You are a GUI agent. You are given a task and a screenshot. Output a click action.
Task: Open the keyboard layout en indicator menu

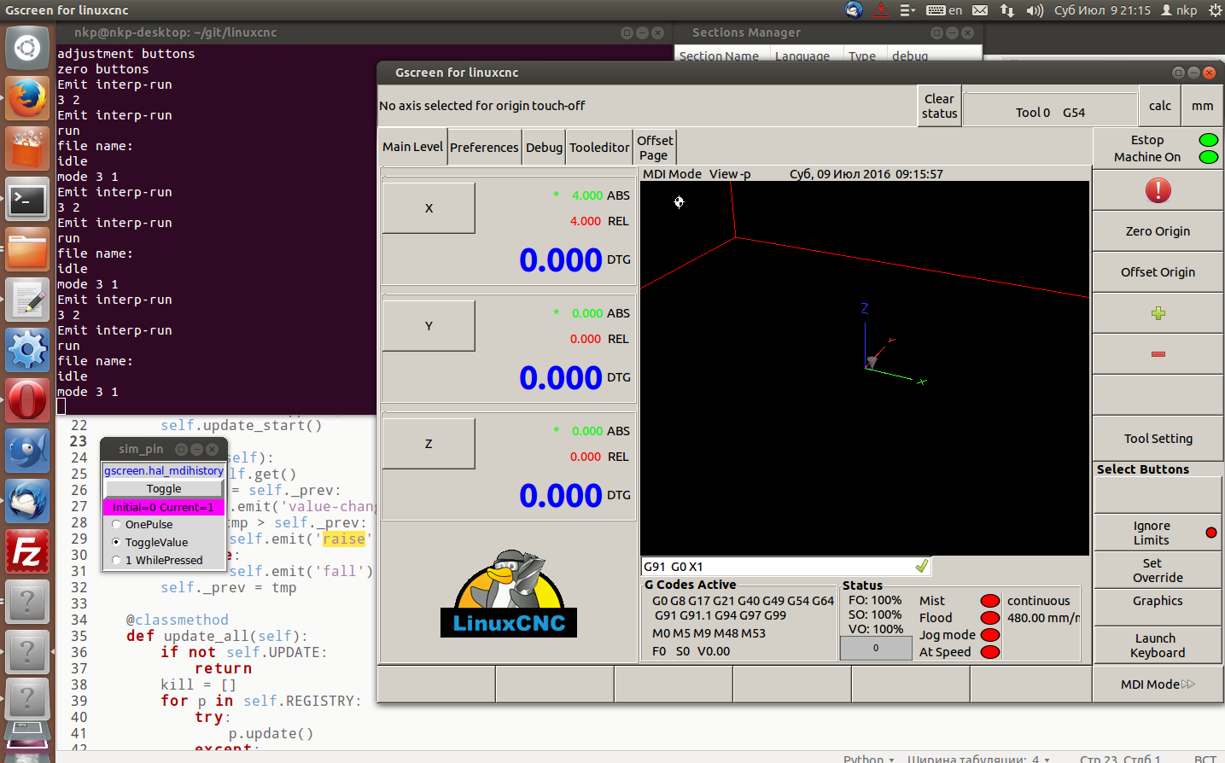coord(945,10)
